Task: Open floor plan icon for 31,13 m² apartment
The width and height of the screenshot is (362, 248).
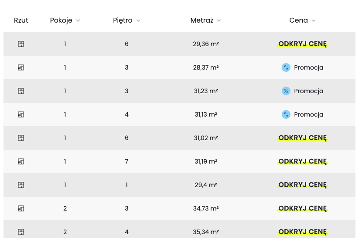Action: pyautogui.click(x=21, y=114)
